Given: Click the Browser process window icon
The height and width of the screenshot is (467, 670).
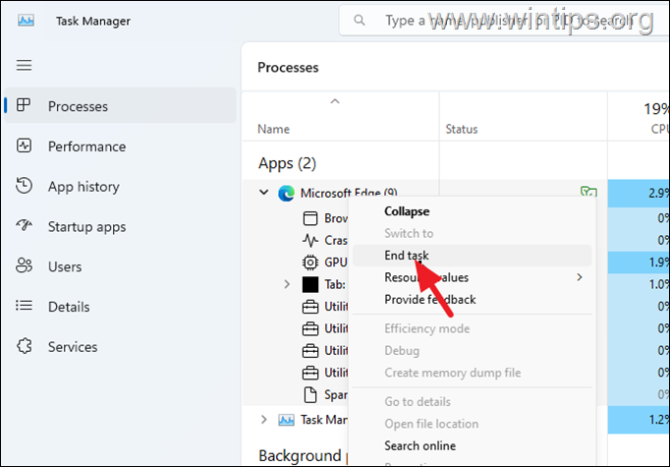Looking at the screenshot, I should (x=310, y=218).
